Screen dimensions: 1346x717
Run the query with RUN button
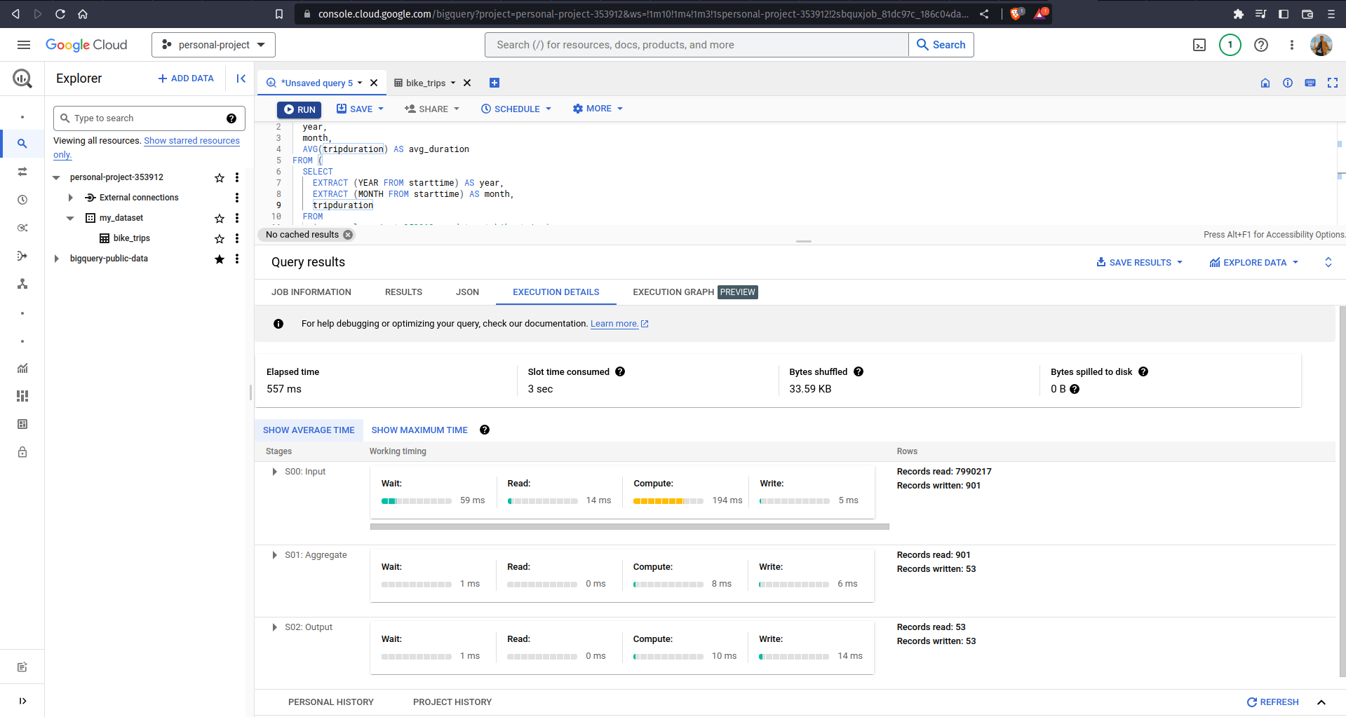[300, 109]
